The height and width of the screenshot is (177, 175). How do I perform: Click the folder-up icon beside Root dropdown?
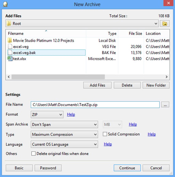coord(165,24)
